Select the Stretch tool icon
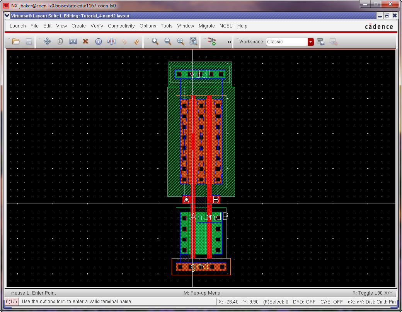402x312 pixels. coord(73,41)
